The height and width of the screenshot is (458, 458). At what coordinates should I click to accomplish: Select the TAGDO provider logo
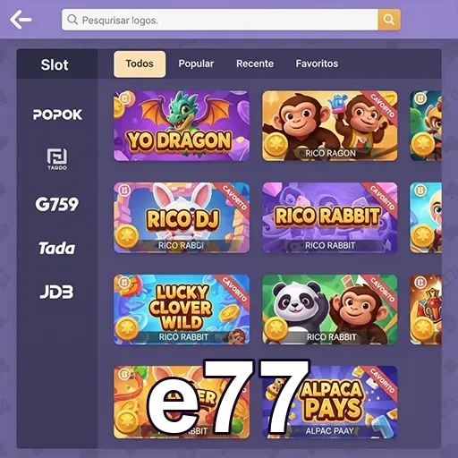coord(57,159)
